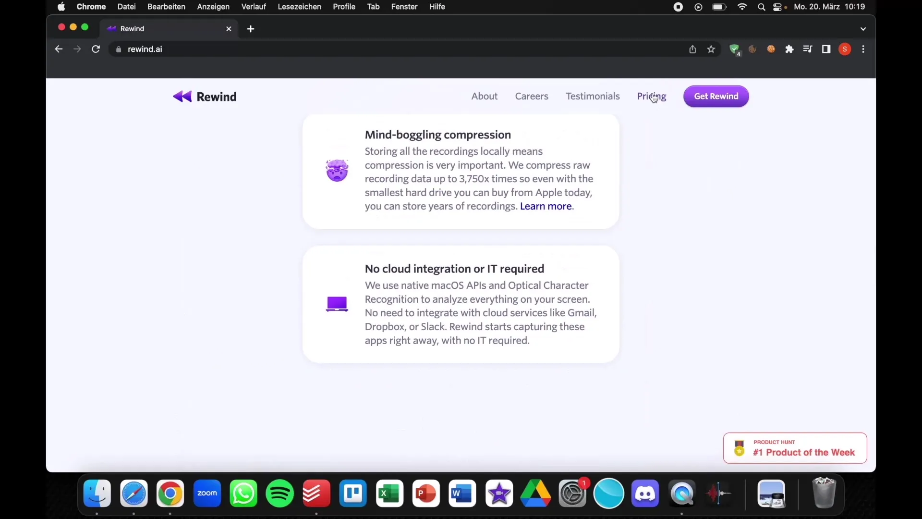Open Google Drive from the Dock
Image resolution: width=922 pixels, height=519 pixels.
tap(535, 494)
